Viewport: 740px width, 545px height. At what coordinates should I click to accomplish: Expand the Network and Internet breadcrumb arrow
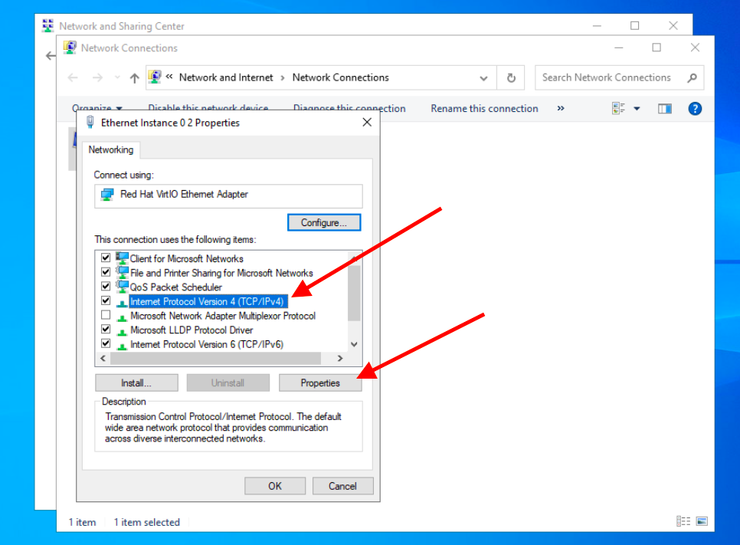pos(282,78)
